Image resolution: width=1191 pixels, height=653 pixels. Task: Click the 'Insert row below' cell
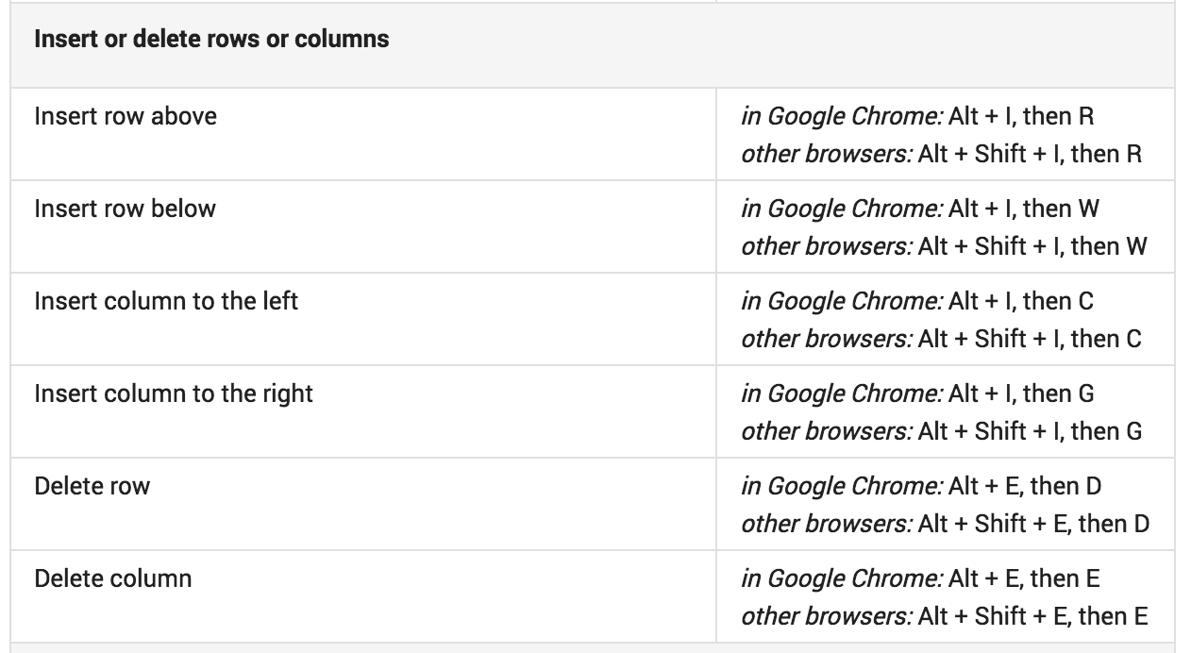click(126, 209)
